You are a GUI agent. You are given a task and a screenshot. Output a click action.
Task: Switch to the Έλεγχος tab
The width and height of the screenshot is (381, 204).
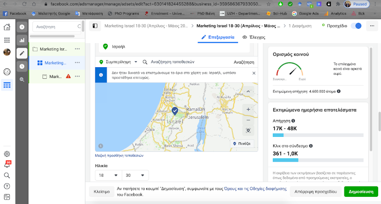point(254,37)
